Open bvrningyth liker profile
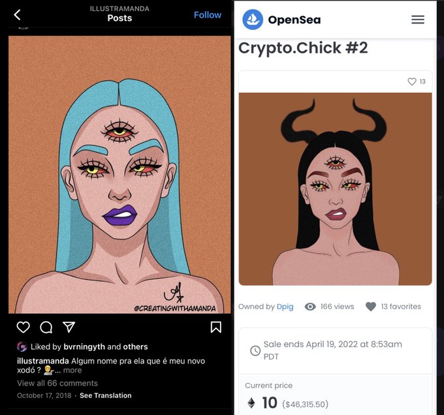This screenshot has height=415, width=444. coord(84,347)
